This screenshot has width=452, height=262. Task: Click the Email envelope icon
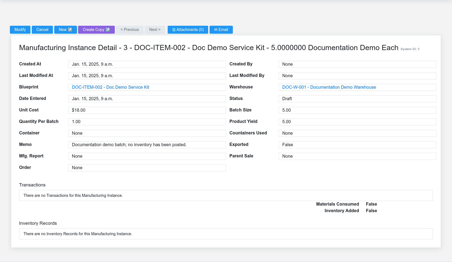point(216,30)
